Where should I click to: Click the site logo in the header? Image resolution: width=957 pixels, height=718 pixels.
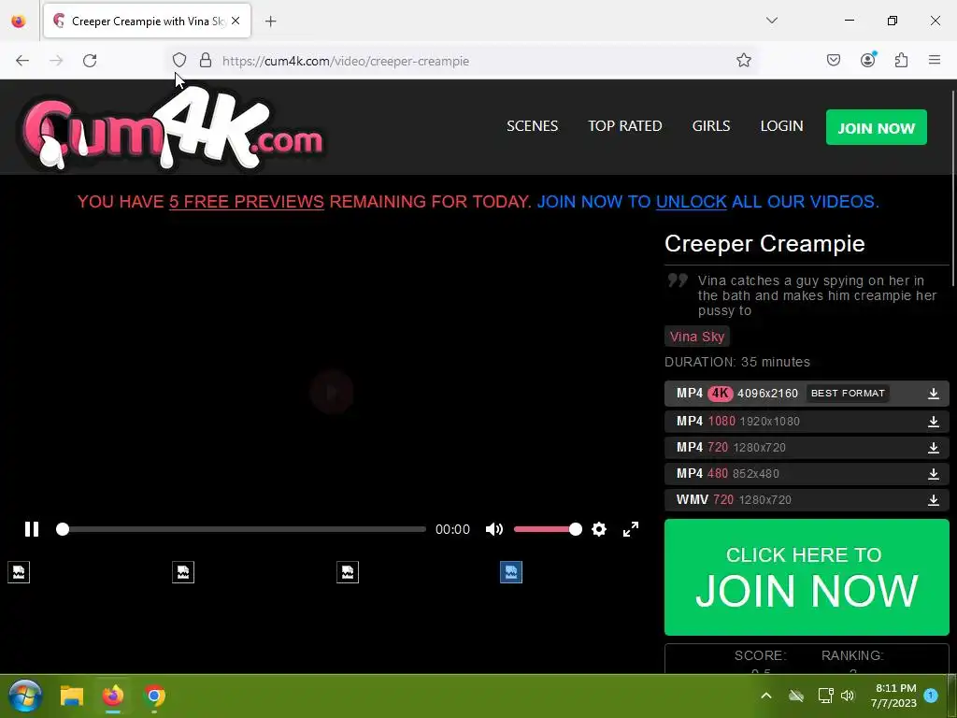click(173, 127)
